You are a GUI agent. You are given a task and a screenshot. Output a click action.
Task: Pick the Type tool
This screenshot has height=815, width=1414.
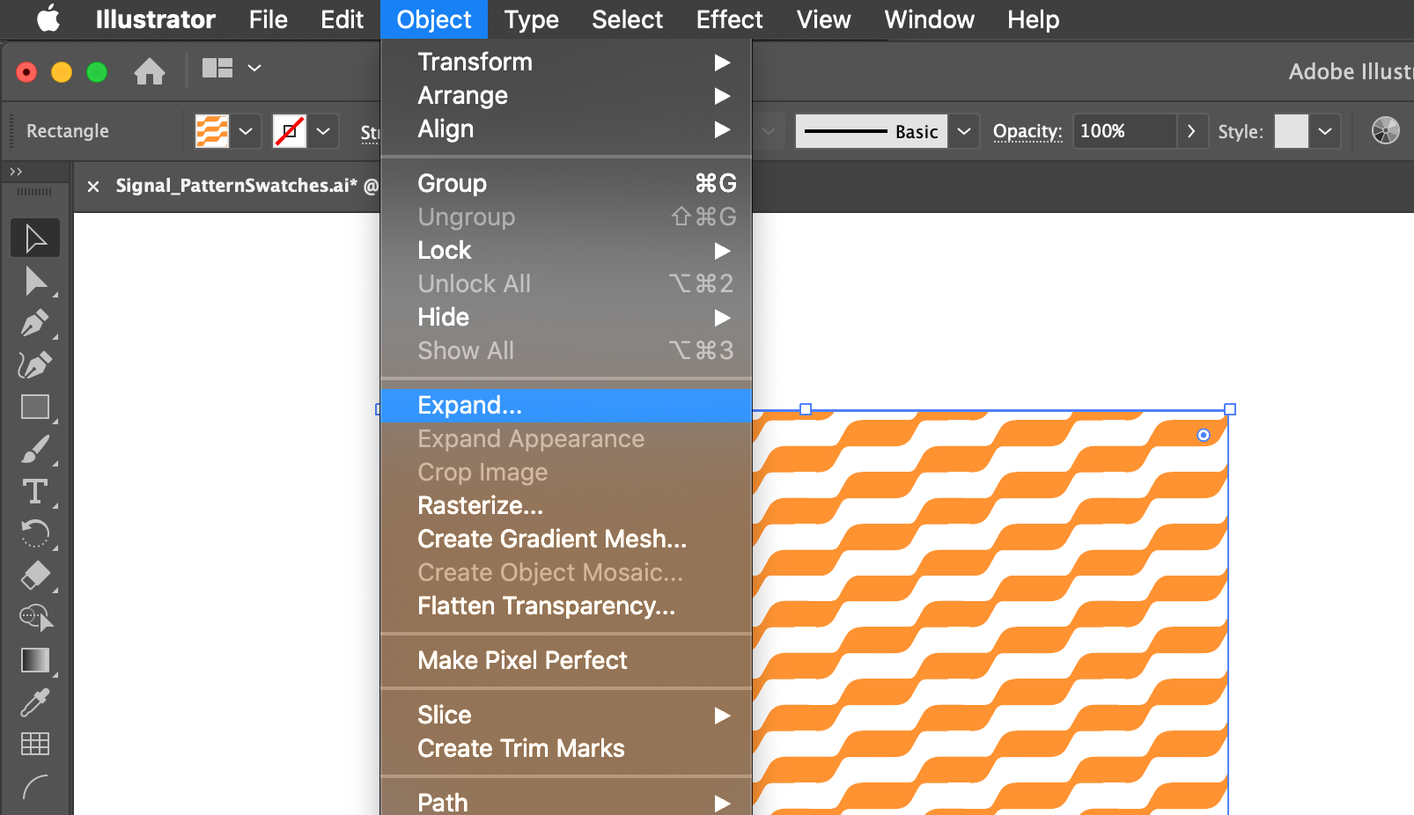point(34,490)
